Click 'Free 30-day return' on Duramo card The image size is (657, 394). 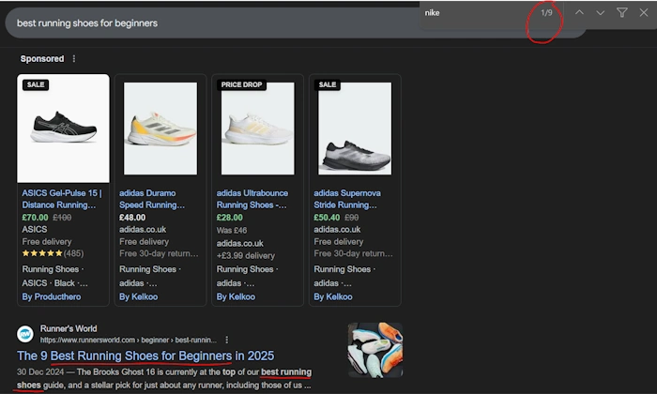[x=159, y=253]
